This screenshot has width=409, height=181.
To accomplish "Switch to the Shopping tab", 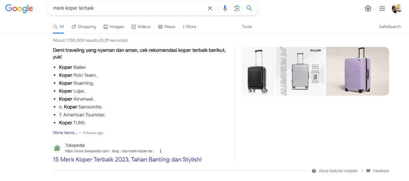I will pyautogui.click(x=84, y=27).
